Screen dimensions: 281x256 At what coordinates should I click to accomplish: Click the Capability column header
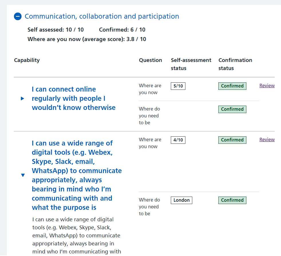point(27,60)
